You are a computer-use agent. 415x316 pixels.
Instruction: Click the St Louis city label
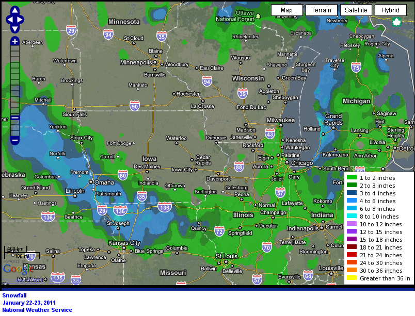227,256
